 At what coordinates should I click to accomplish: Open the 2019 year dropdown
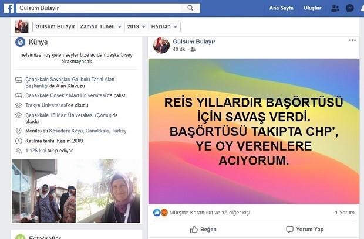tap(136, 26)
